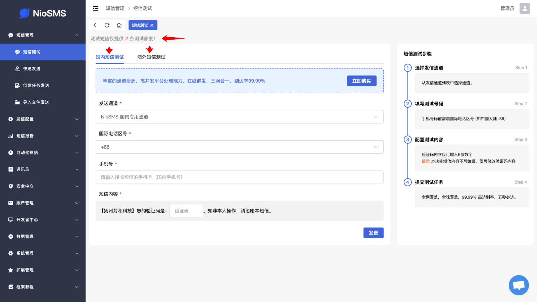Expand the 开发者中心 menu chevron
Image resolution: width=537 pixels, height=302 pixels.
point(77,220)
